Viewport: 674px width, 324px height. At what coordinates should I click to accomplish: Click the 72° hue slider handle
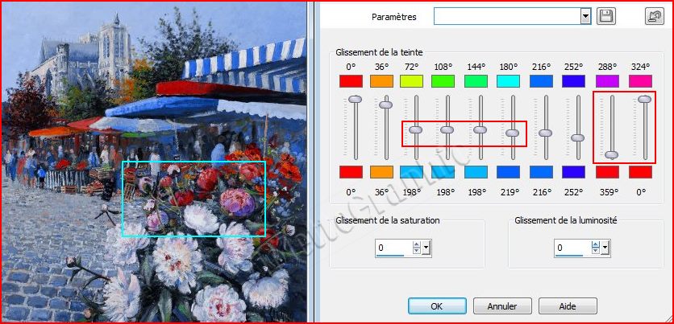pos(416,129)
